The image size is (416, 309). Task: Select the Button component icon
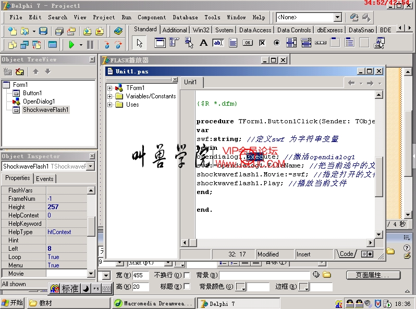248,43
